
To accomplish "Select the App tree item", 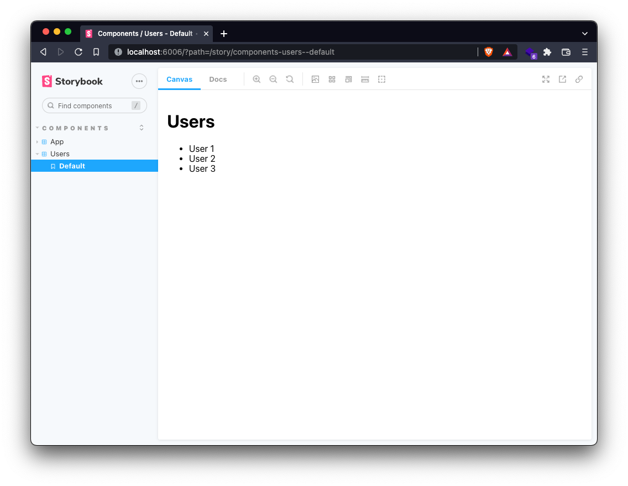I will tap(57, 141).
